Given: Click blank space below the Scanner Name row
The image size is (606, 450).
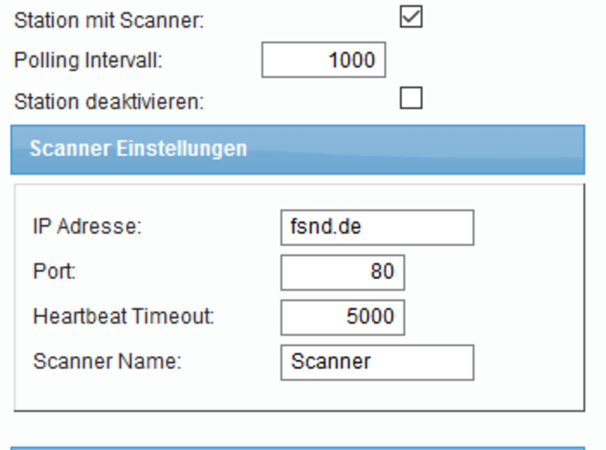Looking at the screenshot, I should pos(298,395).
